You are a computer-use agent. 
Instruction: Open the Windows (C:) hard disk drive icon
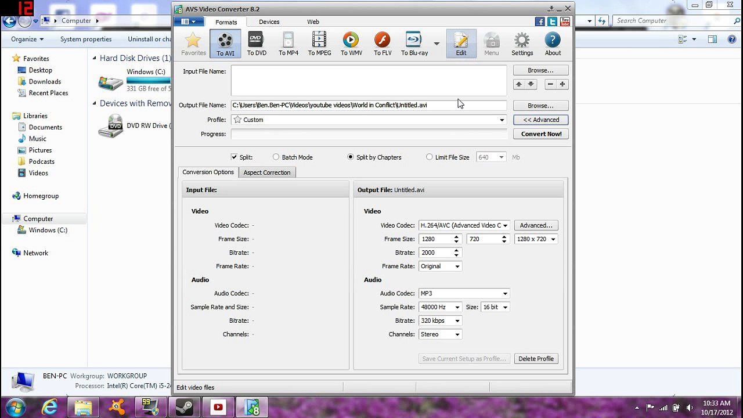click(110, 82)
